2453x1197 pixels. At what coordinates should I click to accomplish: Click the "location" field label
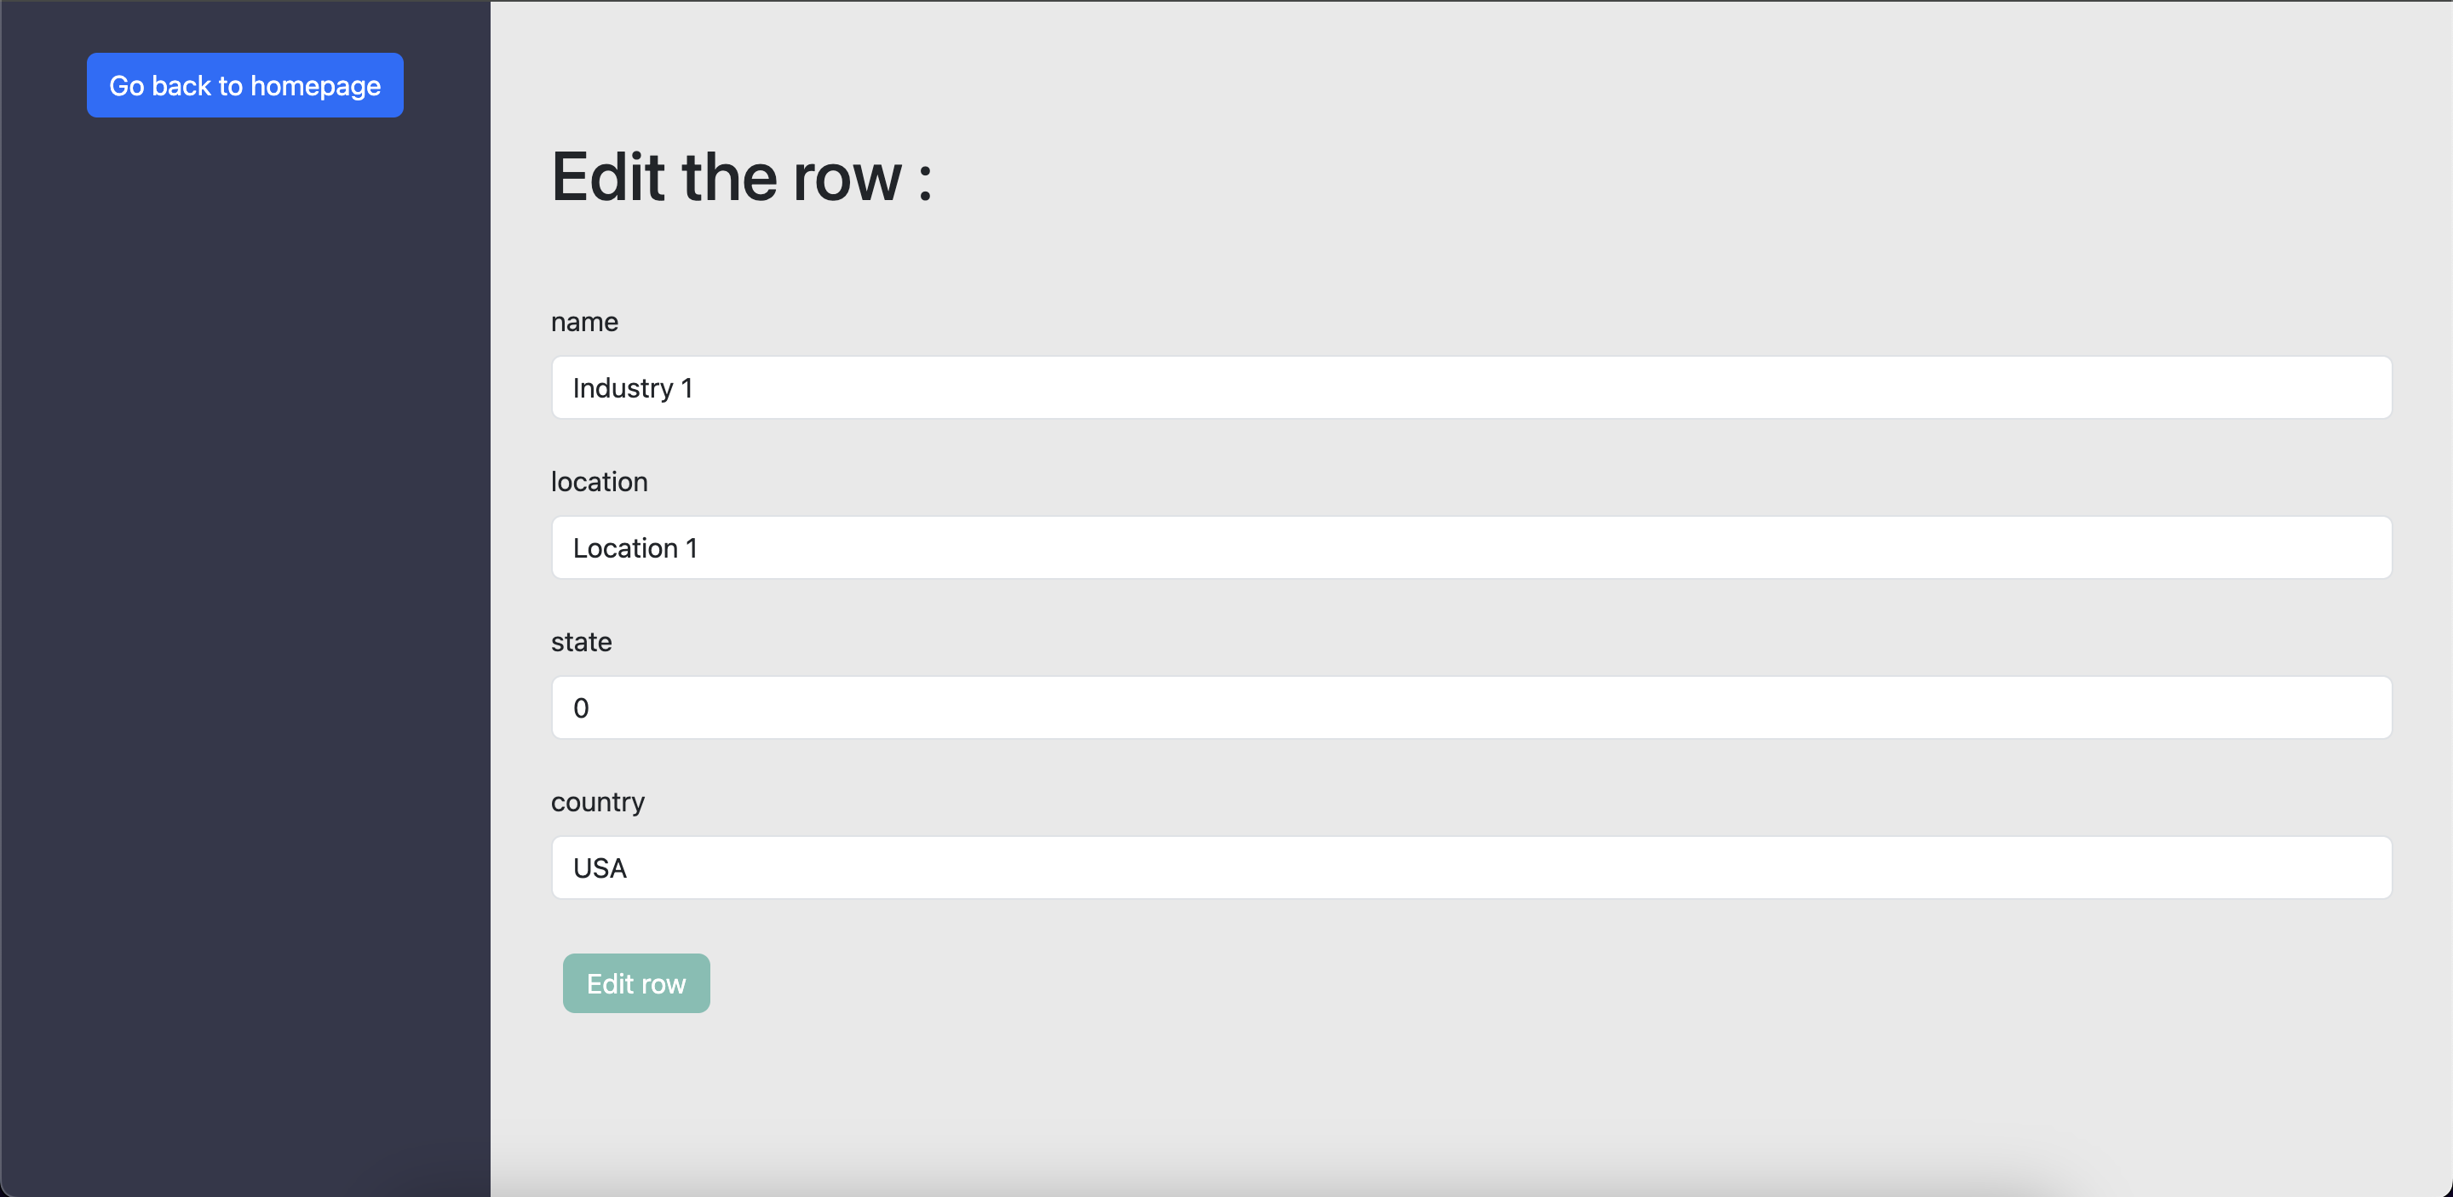click(x=599, y=482)
